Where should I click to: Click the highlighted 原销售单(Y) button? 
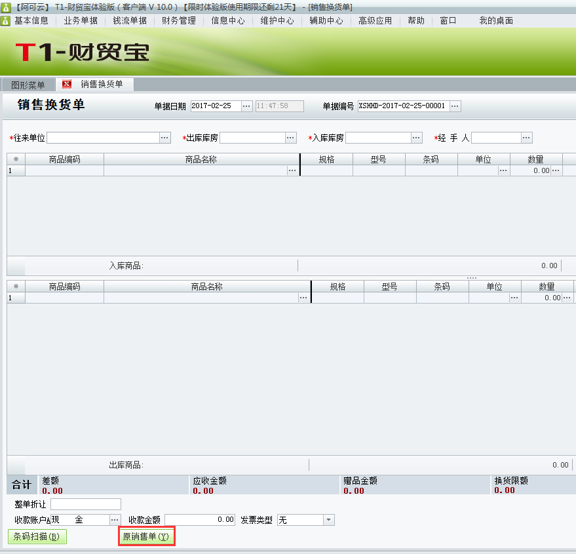(146, 536)
